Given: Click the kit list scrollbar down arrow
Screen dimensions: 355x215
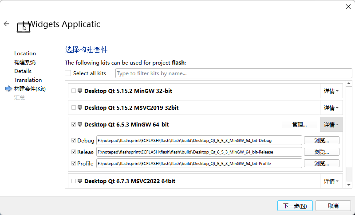Looking at the screenshot, I should 349,185.
